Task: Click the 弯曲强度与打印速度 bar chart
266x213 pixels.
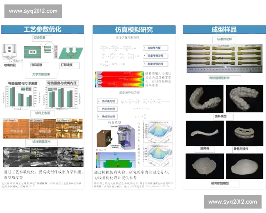Action: (21, 98)
